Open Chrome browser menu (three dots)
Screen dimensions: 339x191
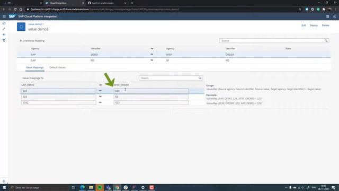tap(335, 10)
